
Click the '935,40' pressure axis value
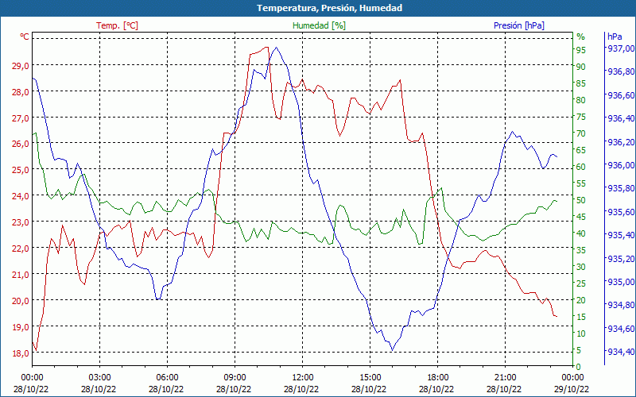621,235
